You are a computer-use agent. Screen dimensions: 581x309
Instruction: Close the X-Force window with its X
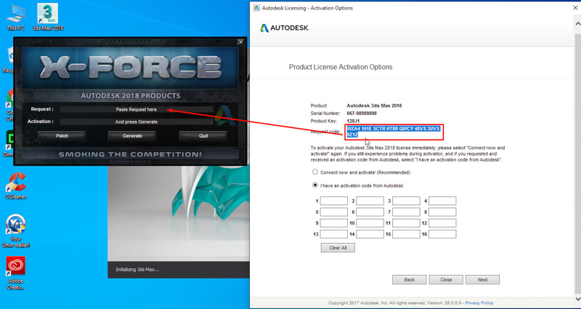[240, 42]
